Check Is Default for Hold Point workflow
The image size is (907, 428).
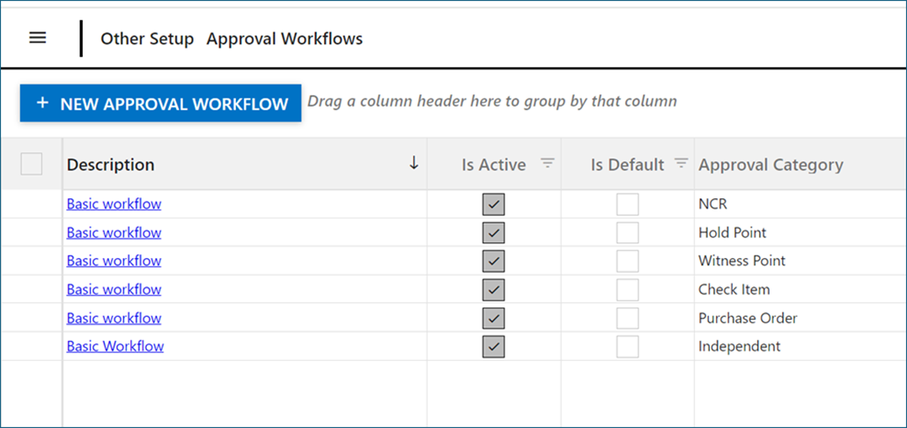coord(627,233)
